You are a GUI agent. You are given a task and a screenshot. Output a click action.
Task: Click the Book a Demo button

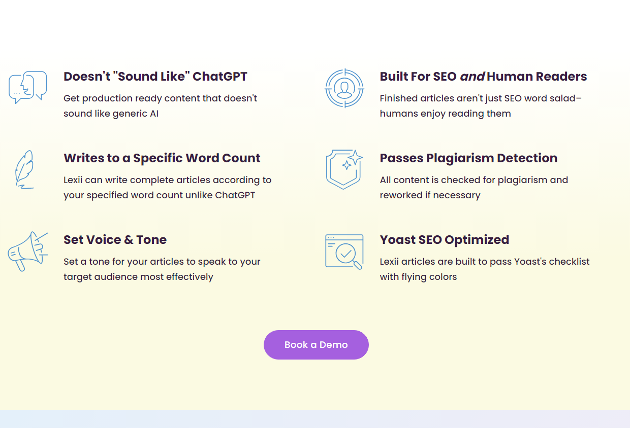pos(316,345)
